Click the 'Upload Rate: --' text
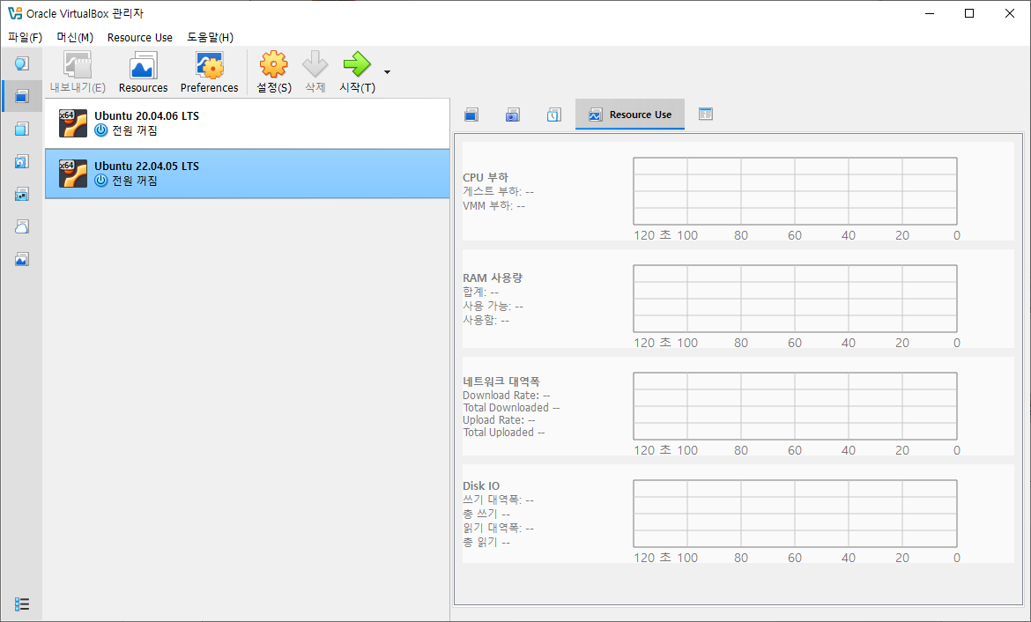The height and width of the screenshot is (622, 1031). click(499, 420)
